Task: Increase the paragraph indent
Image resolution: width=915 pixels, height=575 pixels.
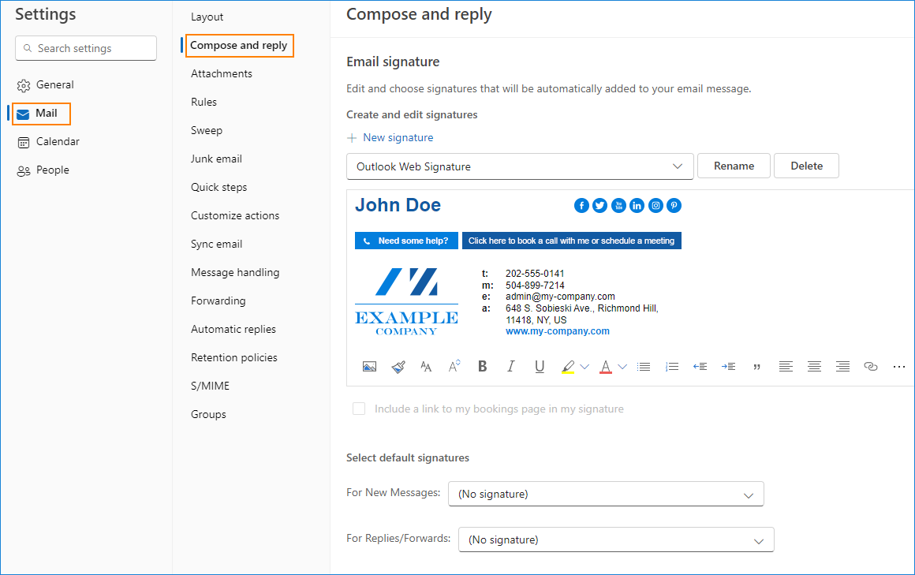Action: (x=728, y=366)
